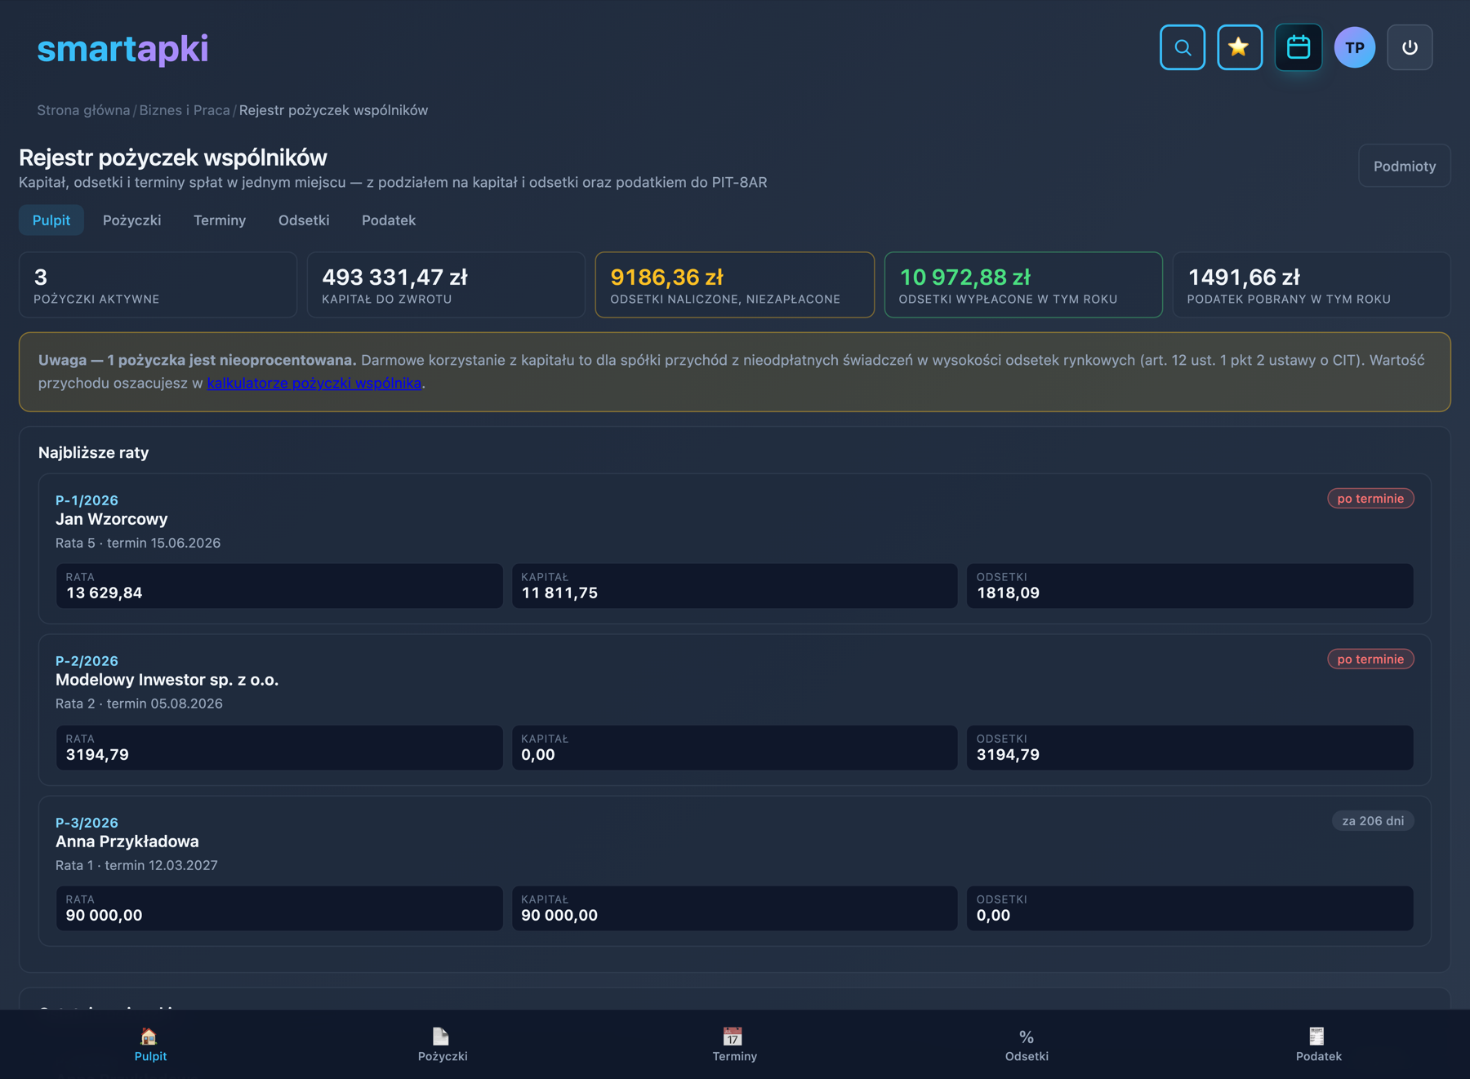1470x1079 pixels.
Task: Click po terminie badge for Jan Wzorcowy
Action: pos(1370,499)
